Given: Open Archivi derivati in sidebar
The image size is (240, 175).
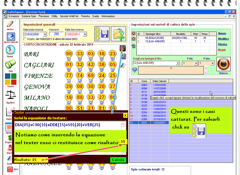Looking at the screenshot, I should (x=11, y=37).
